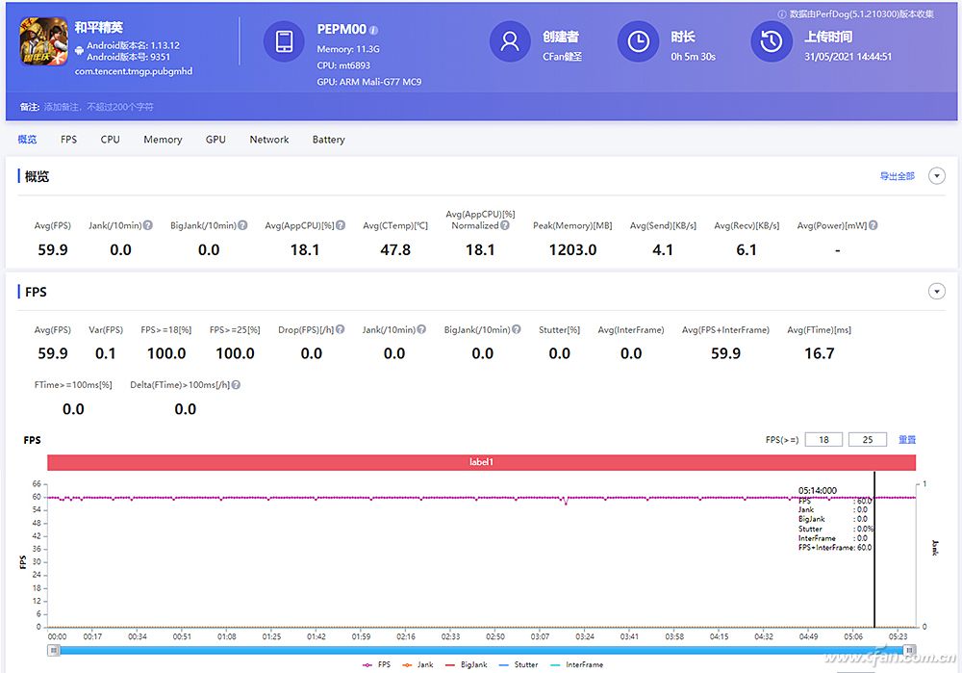Click the 导出全部 export link
The width and height of the screenshot is (962, 673).
pyautogui.click(x=897, y=175)
